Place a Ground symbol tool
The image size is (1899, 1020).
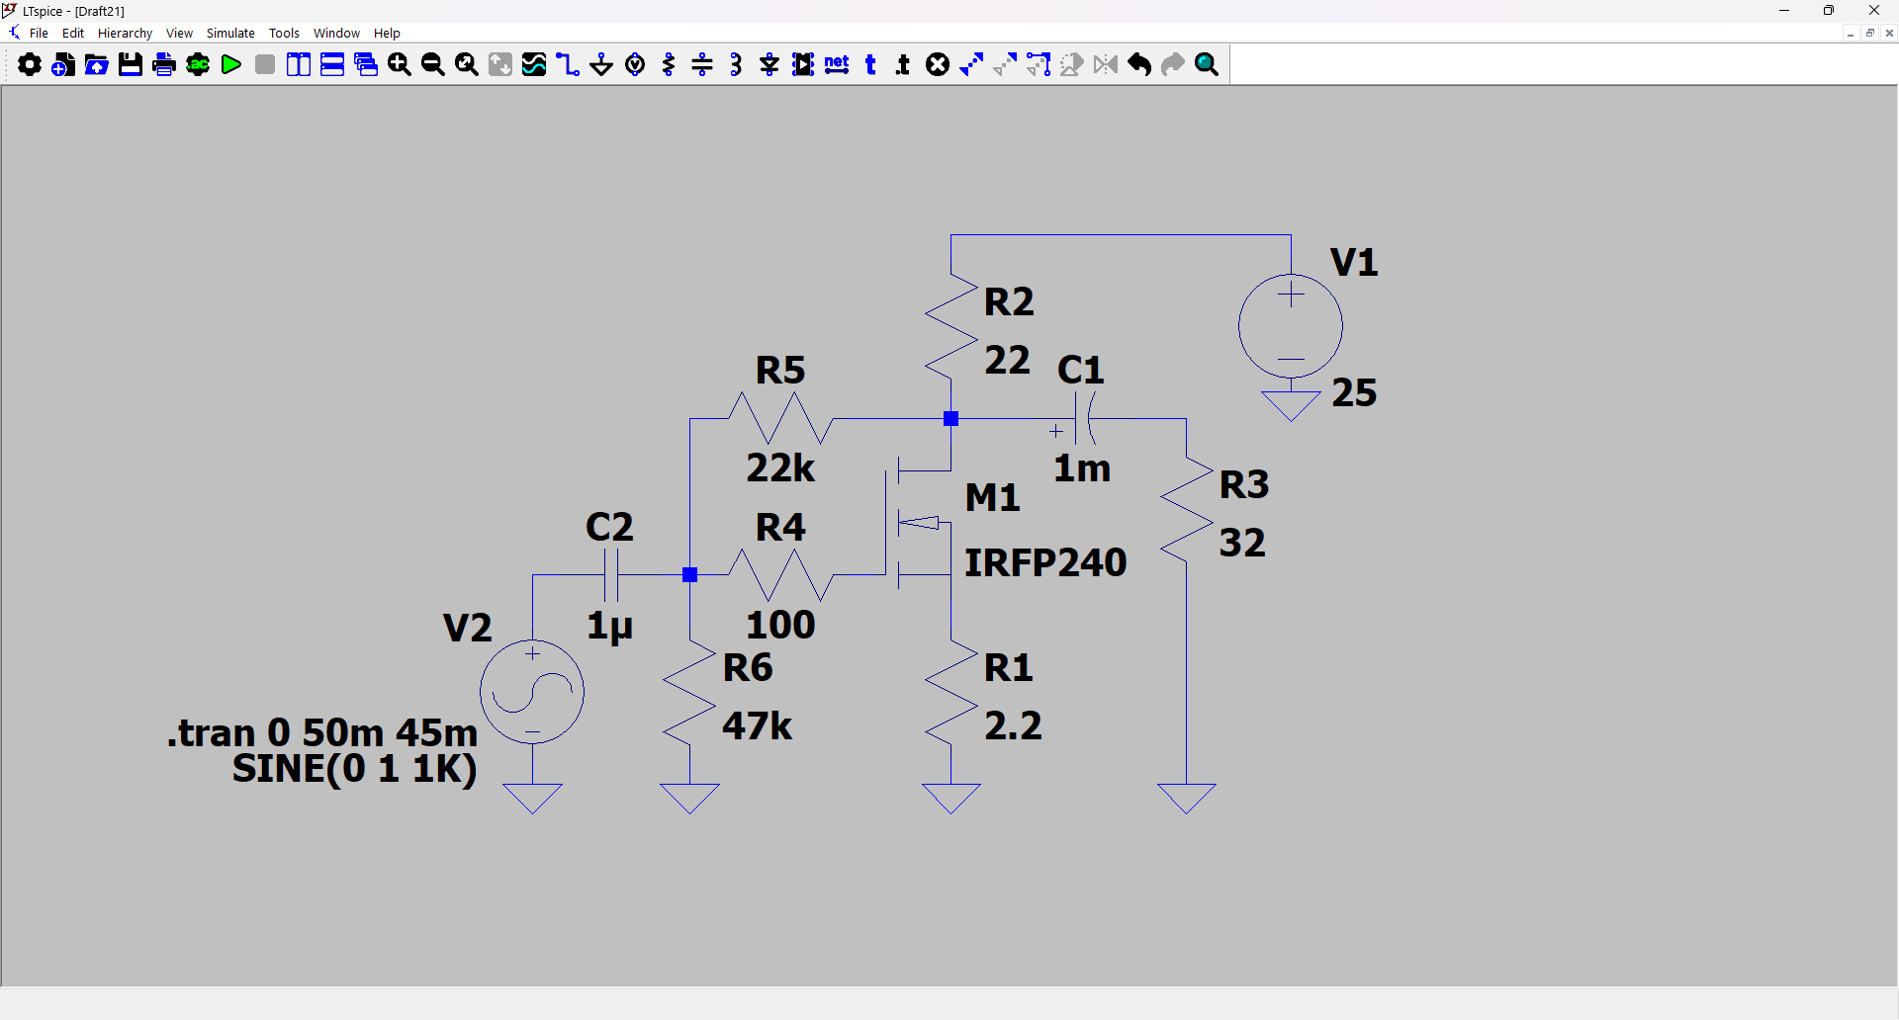point(601,65)
